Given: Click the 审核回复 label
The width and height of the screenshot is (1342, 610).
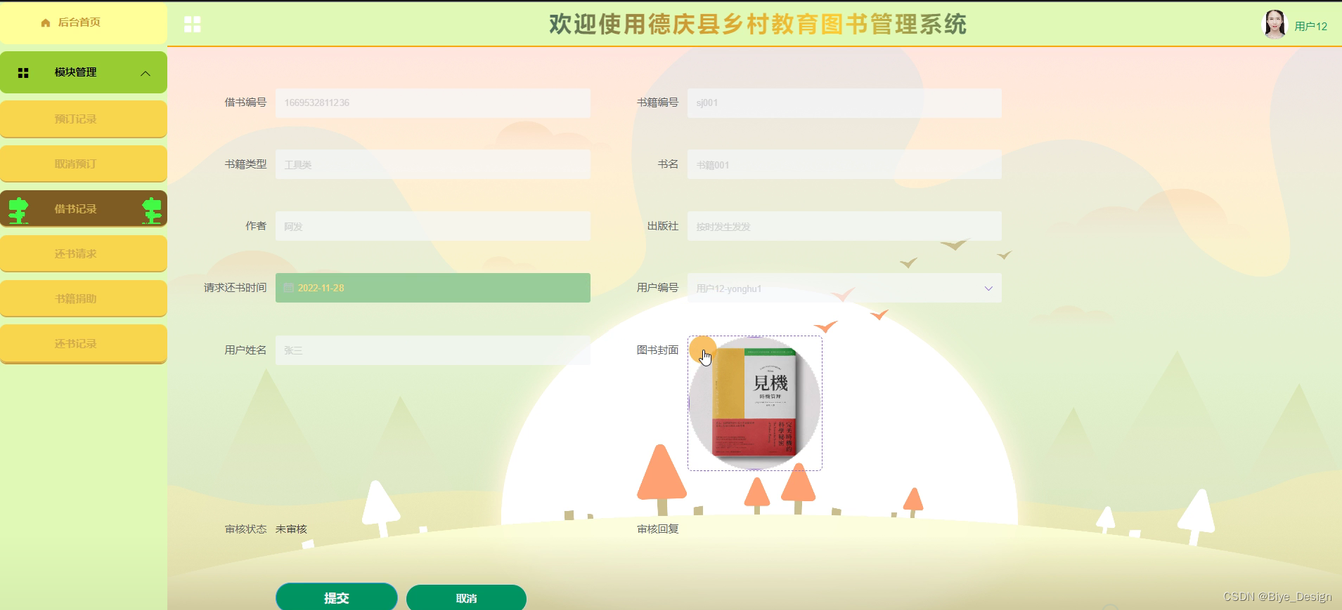Looking at the screenshot, I should coord(658,529).
